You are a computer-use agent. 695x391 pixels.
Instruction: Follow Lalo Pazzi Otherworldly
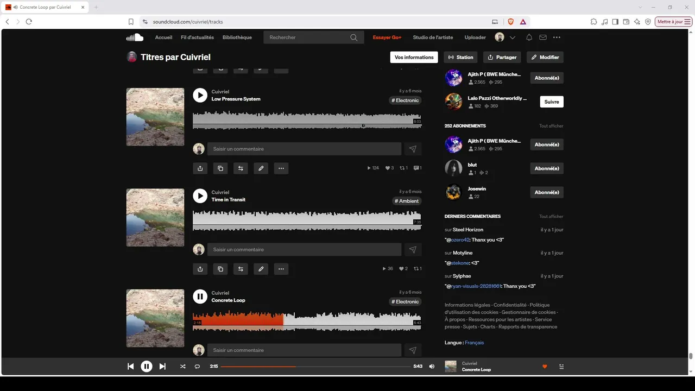click(x=552, y=102)
